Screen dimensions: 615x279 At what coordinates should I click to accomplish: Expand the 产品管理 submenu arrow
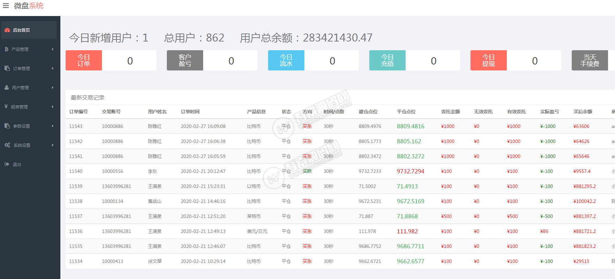pyautogui.click(x=53, y=49)
